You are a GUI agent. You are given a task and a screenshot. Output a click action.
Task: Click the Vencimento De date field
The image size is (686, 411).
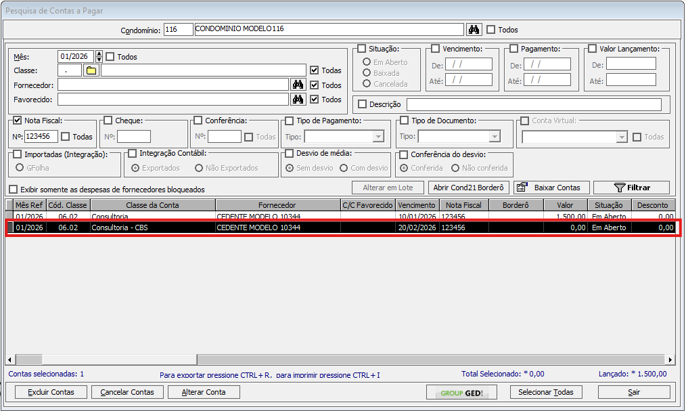[x=469, y=64]
